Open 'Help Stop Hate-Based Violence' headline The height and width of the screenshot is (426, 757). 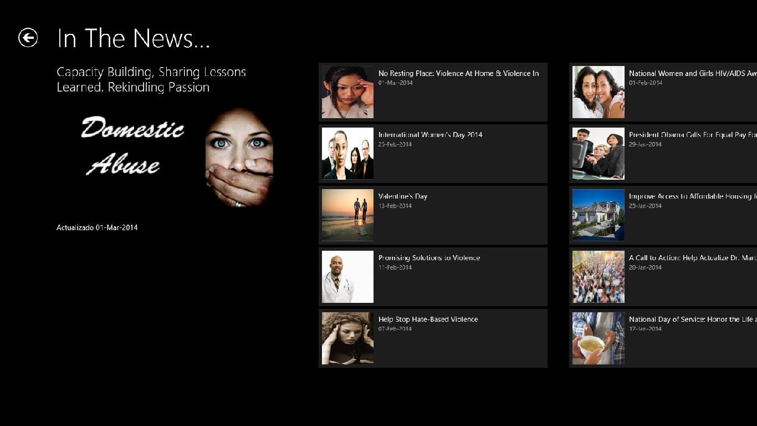click(428, 319)
